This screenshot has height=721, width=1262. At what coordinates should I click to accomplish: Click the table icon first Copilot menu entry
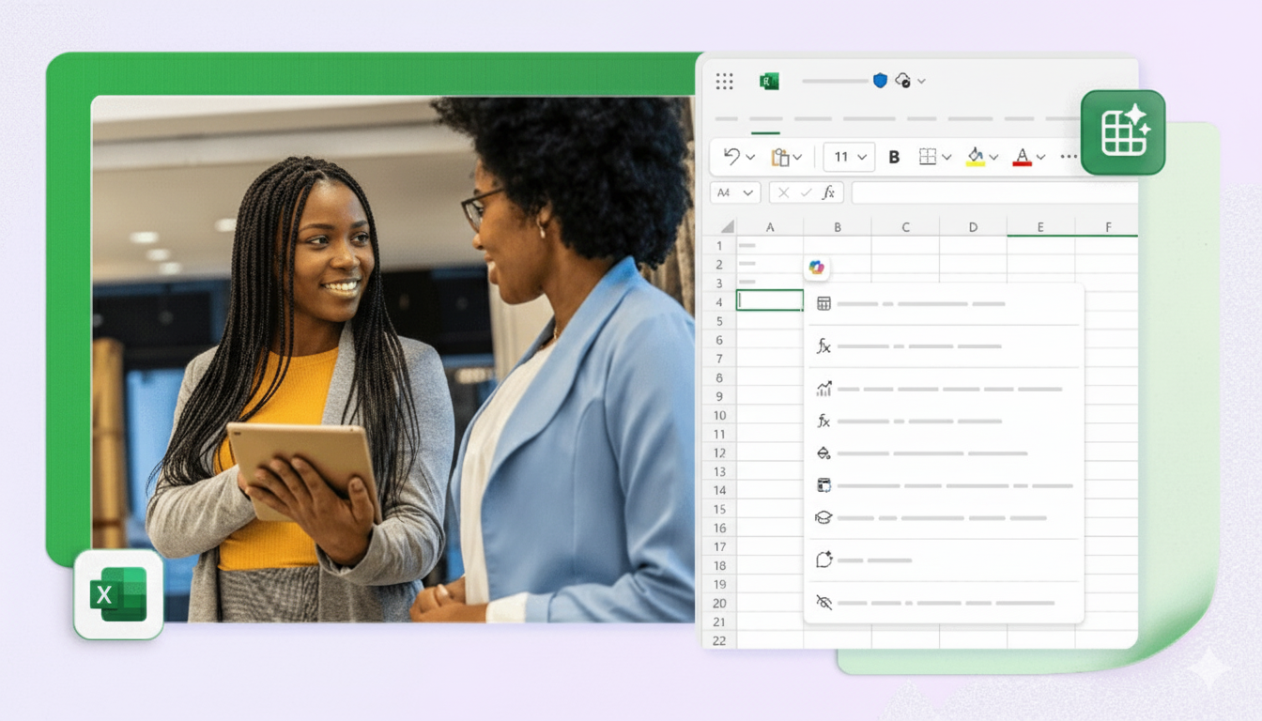click(x=823, y=303)
